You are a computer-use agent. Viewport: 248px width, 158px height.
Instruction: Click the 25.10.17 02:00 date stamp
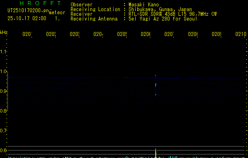[26, 18]
